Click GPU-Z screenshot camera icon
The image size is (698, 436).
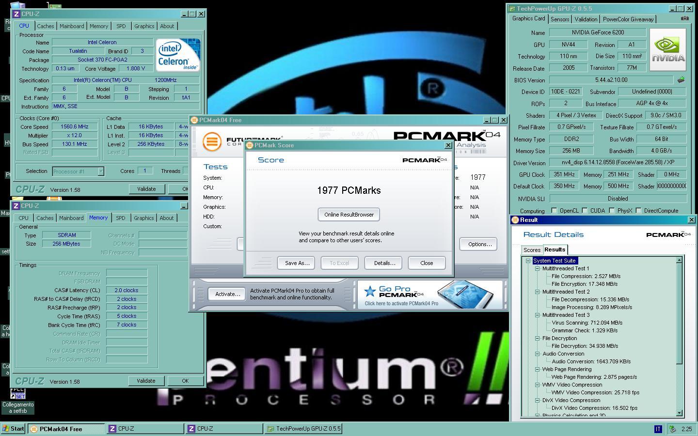tap(684, 18)
